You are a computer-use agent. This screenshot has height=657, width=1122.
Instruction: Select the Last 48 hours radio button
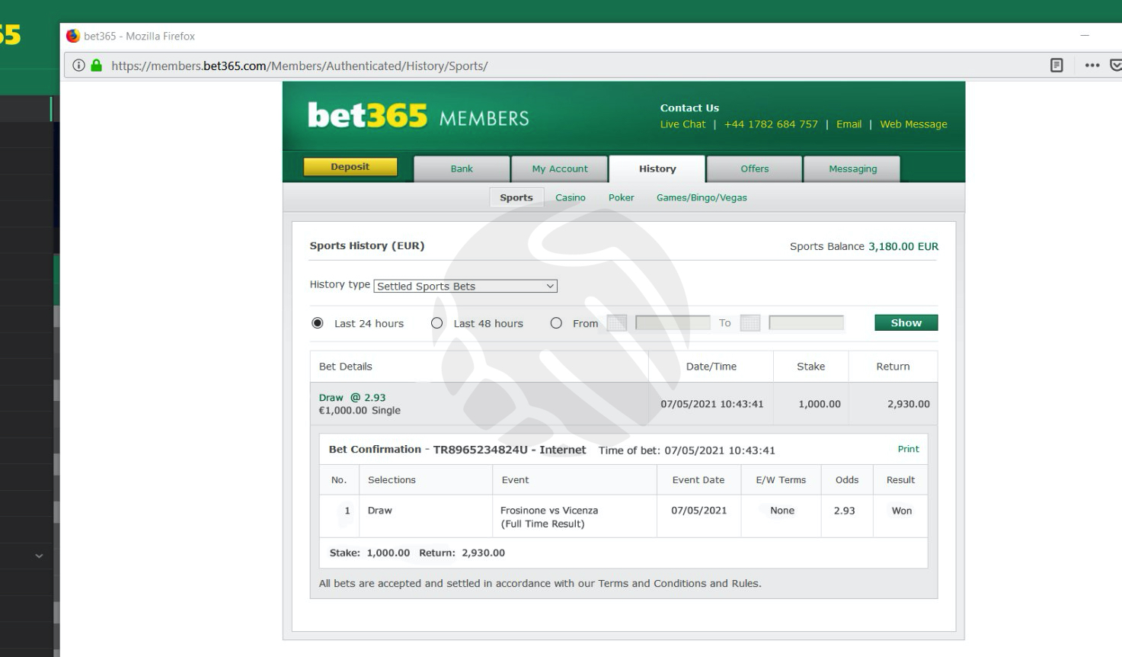436,323
